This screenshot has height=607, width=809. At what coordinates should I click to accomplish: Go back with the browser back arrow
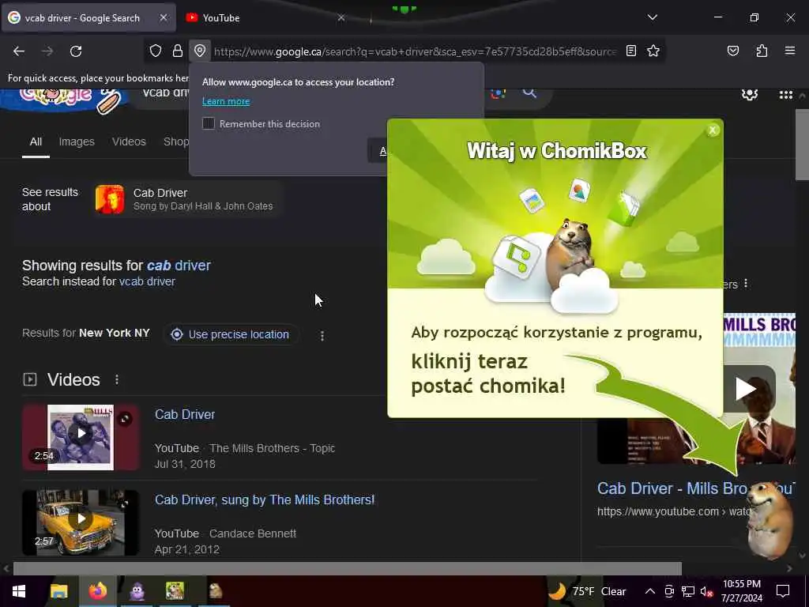(19, 51)
